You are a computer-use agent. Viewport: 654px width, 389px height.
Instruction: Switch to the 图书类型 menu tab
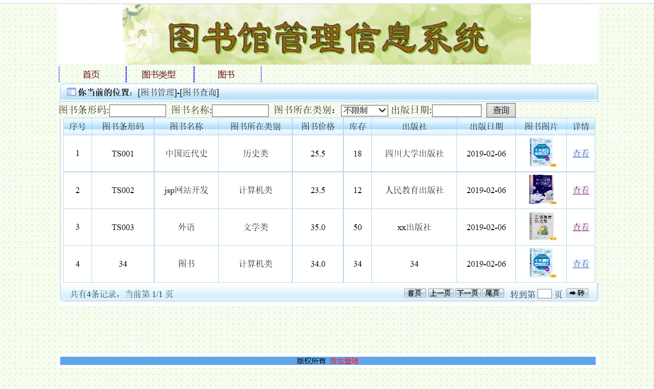158,75
